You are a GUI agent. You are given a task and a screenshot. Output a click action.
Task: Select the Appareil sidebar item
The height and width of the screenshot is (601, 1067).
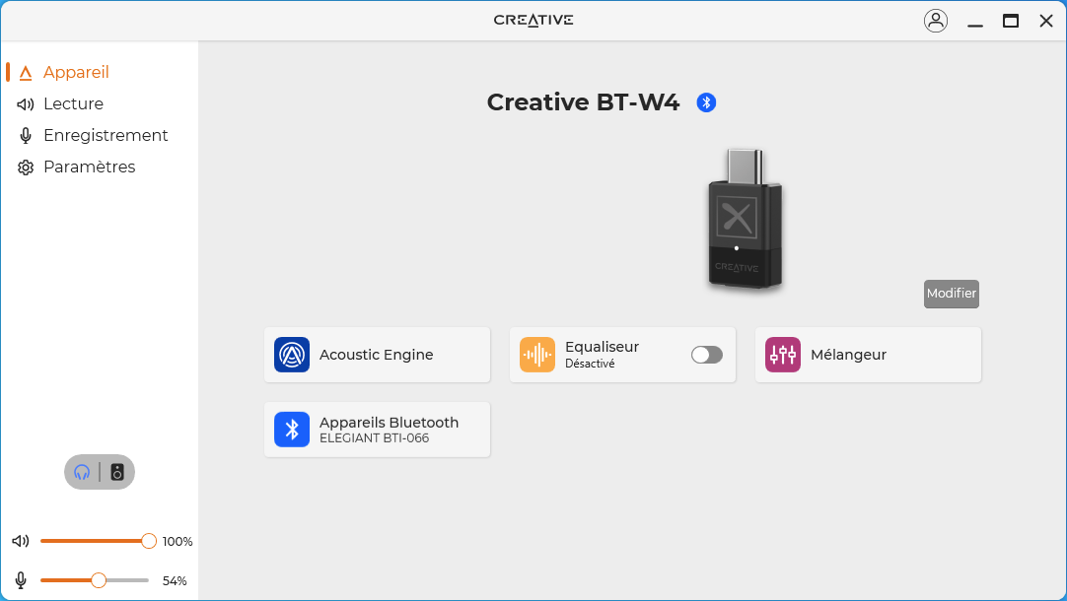76,72
